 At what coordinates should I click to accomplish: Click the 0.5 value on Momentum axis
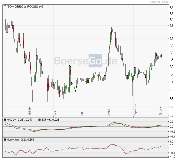point(171,145)
